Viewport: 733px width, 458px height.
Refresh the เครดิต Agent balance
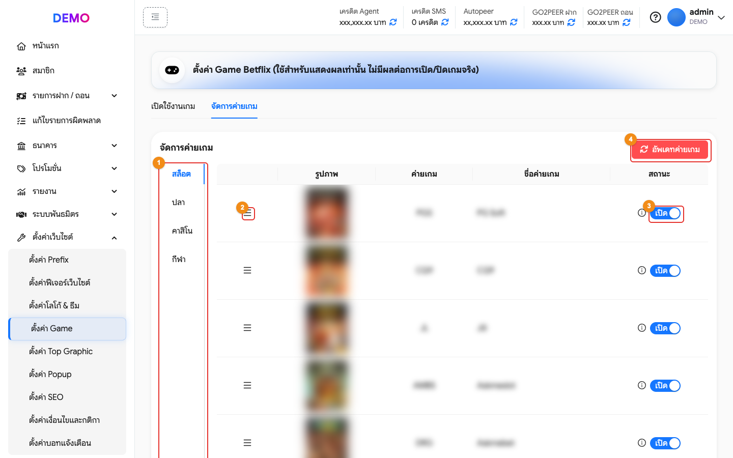(x=393, y=22)
